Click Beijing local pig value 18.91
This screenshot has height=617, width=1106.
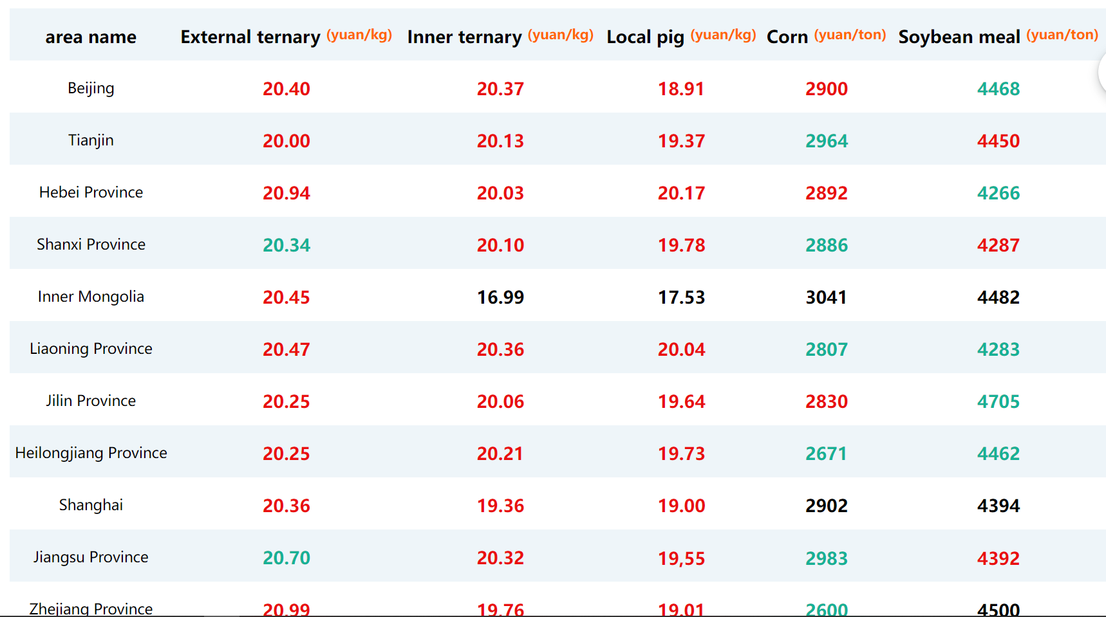[x=681, y=89]
